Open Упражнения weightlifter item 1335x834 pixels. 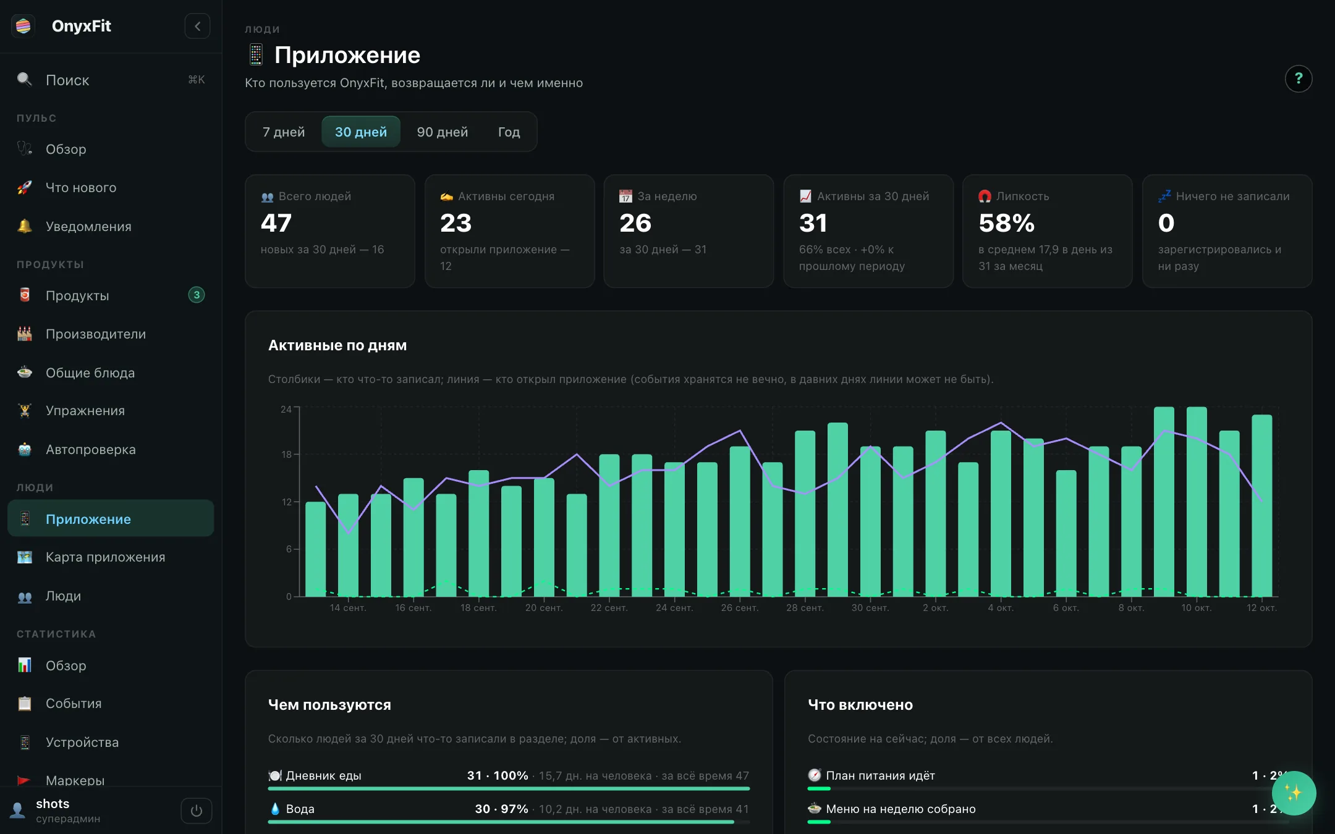pos(111,411)
